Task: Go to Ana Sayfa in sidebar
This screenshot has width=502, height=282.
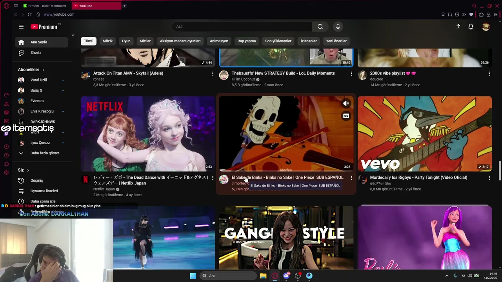Action: click(x=42, y=42)
